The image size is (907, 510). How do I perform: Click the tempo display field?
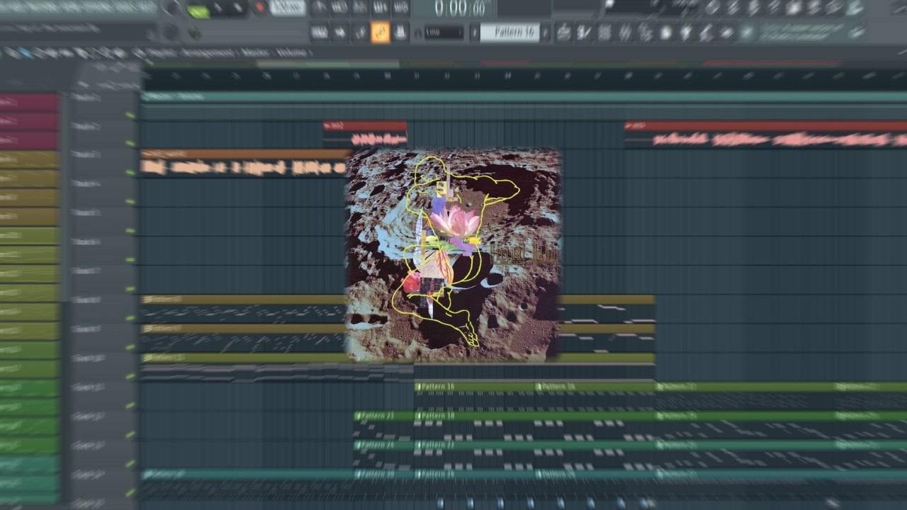click(288, 8)
